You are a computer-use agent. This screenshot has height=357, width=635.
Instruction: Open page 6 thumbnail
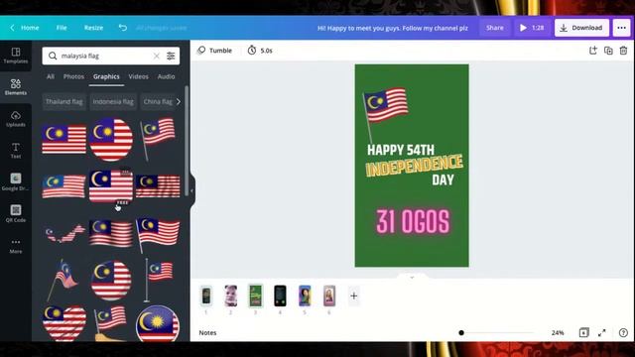pos(329,296)
